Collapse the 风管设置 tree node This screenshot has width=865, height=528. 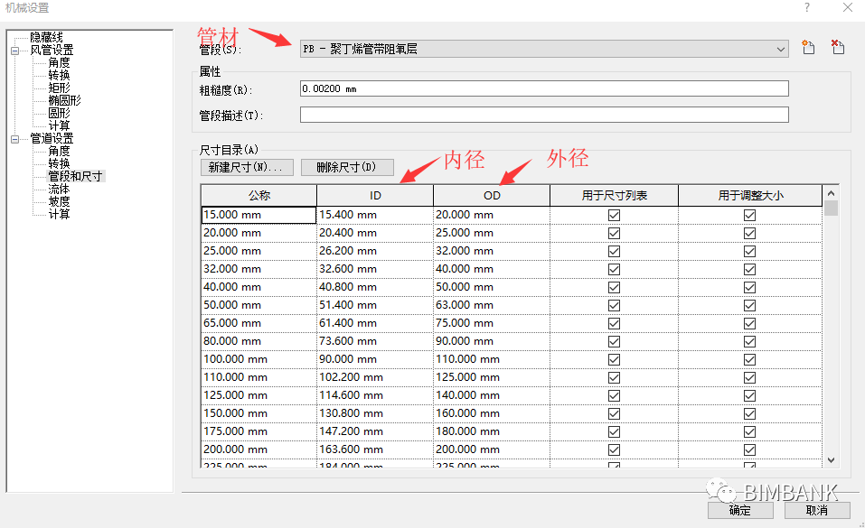click(x=14, y=51)
